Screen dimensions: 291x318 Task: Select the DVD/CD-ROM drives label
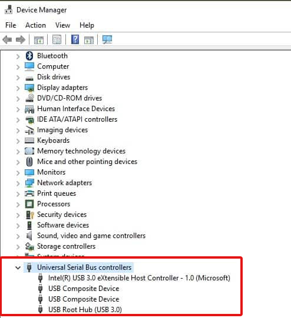point(70,98)
